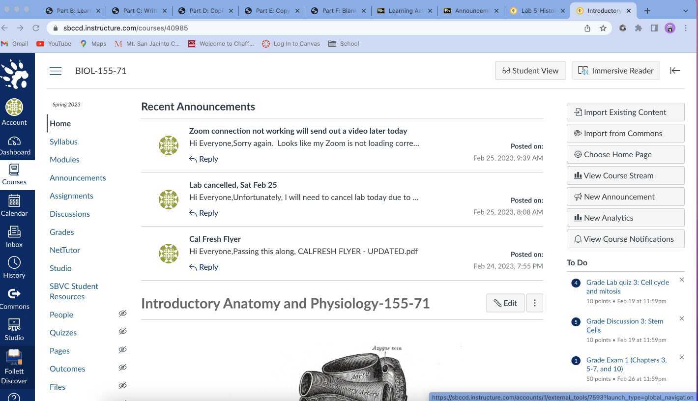Open the History icon in sidebar
The image size is (698, 401).
[x=14, y=267]
